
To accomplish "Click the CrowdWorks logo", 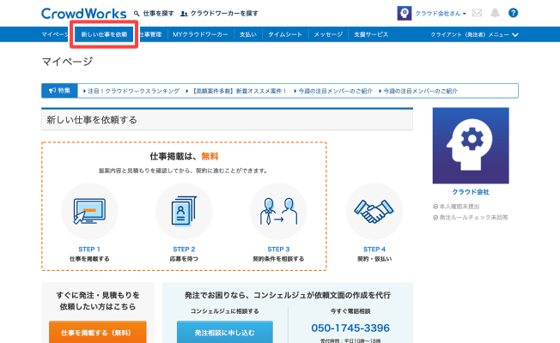I will tap(83, 14).
